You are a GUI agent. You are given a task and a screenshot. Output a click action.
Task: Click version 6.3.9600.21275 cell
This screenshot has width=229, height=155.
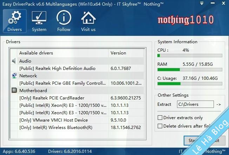click(x=126, y=98)
